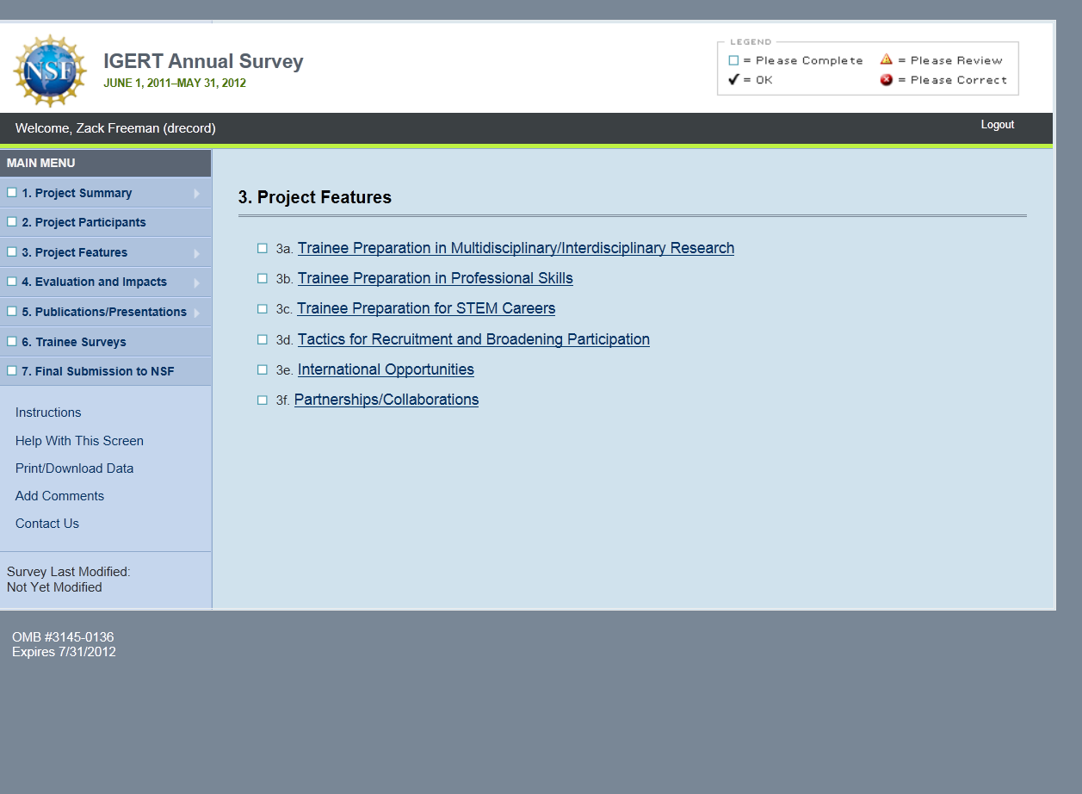
Task: Click status box beside 2. Project Participants
Action: (12, 222)
